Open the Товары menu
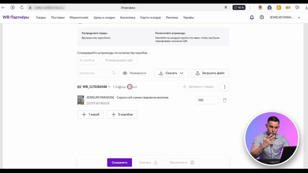Image resolution: width=308 pixels, height=173 pixels. coord(41,17)
